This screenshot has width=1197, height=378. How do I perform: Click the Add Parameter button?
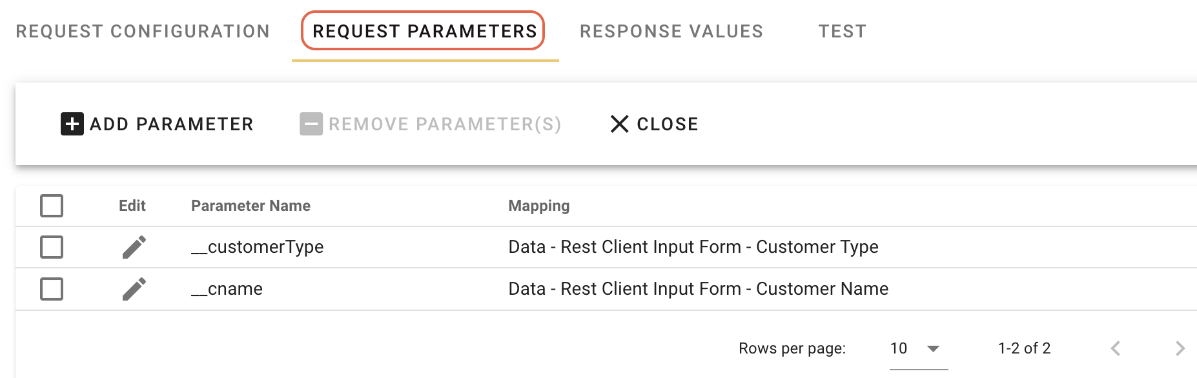coord(157,124)
